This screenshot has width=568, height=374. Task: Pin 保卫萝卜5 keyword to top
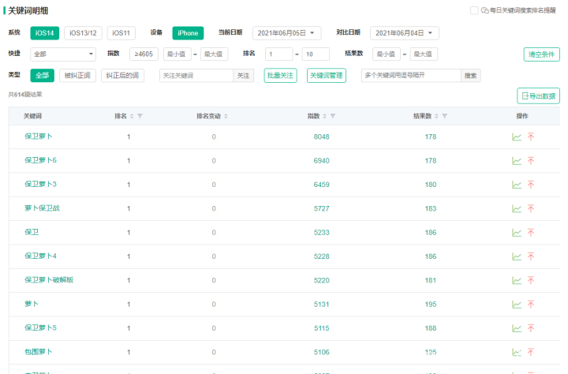[x=531, y=328]
